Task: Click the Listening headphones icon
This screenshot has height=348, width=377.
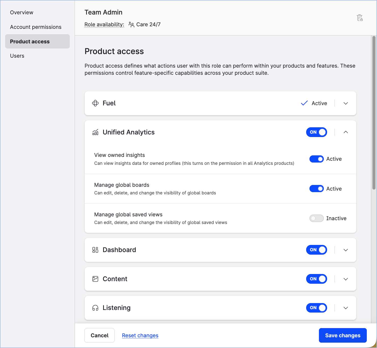Action: point(95,308)
